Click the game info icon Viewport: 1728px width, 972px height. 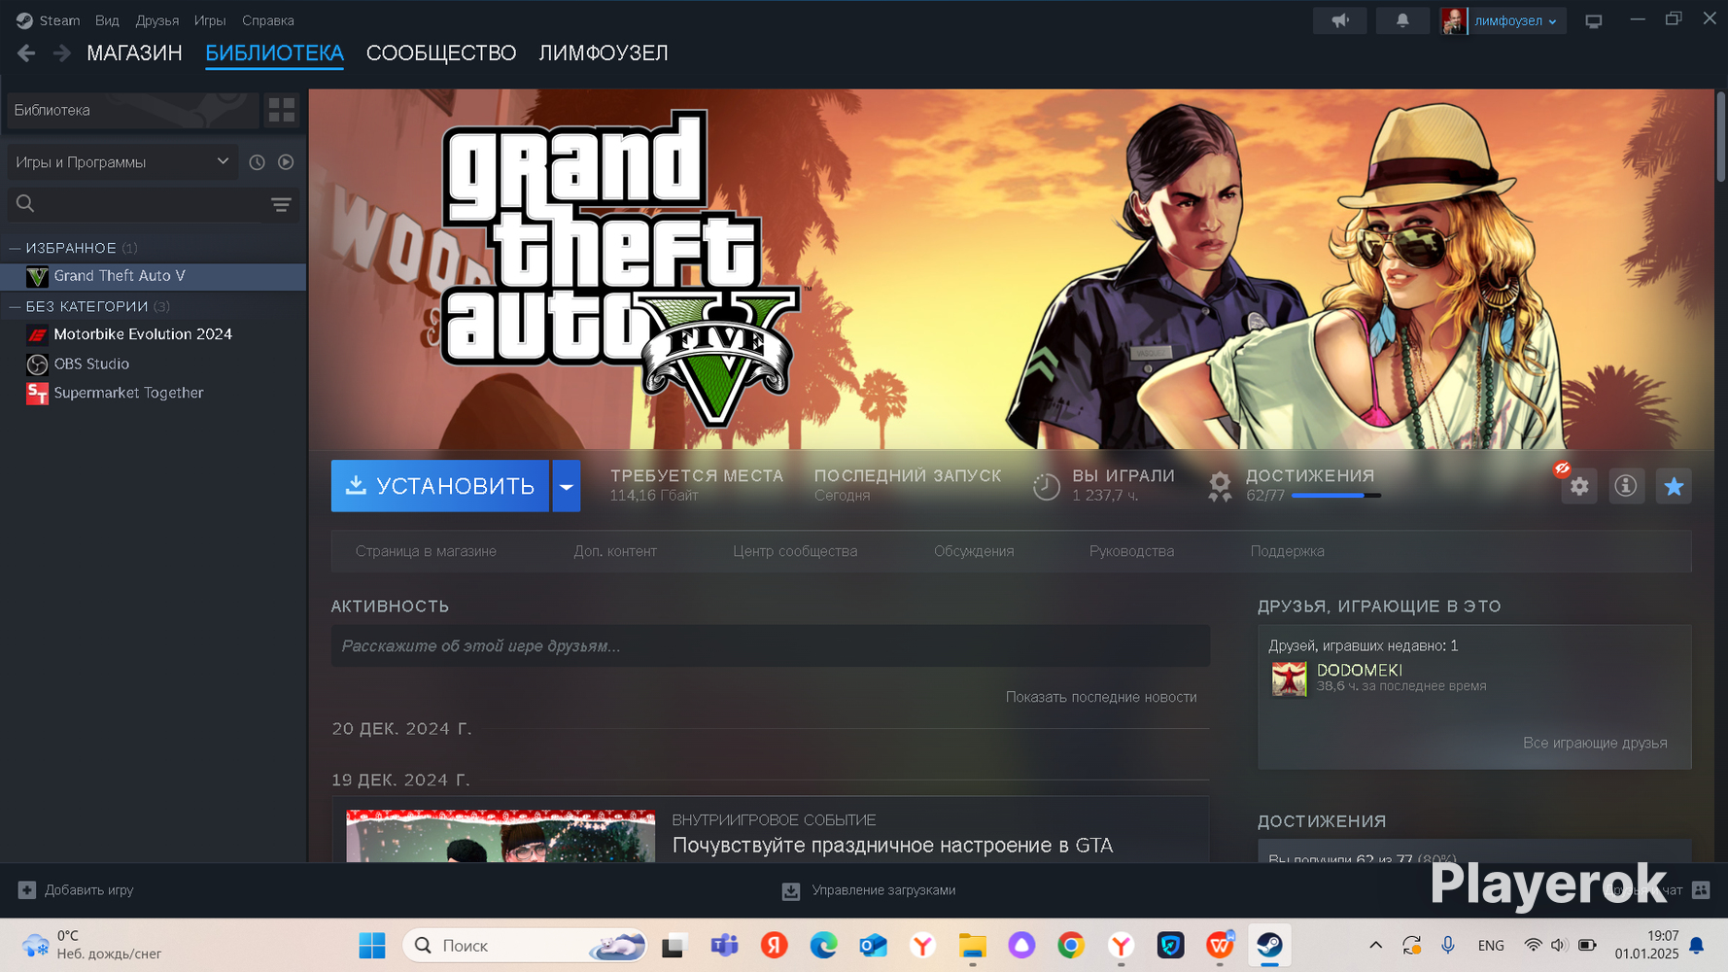pyautogui.click(x=1625, y=486)
